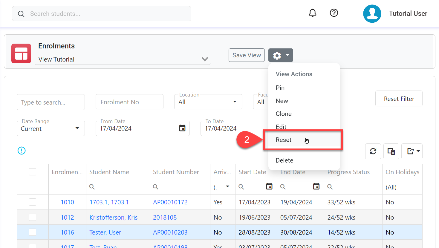Open the column chooser icon

point(391,151)
